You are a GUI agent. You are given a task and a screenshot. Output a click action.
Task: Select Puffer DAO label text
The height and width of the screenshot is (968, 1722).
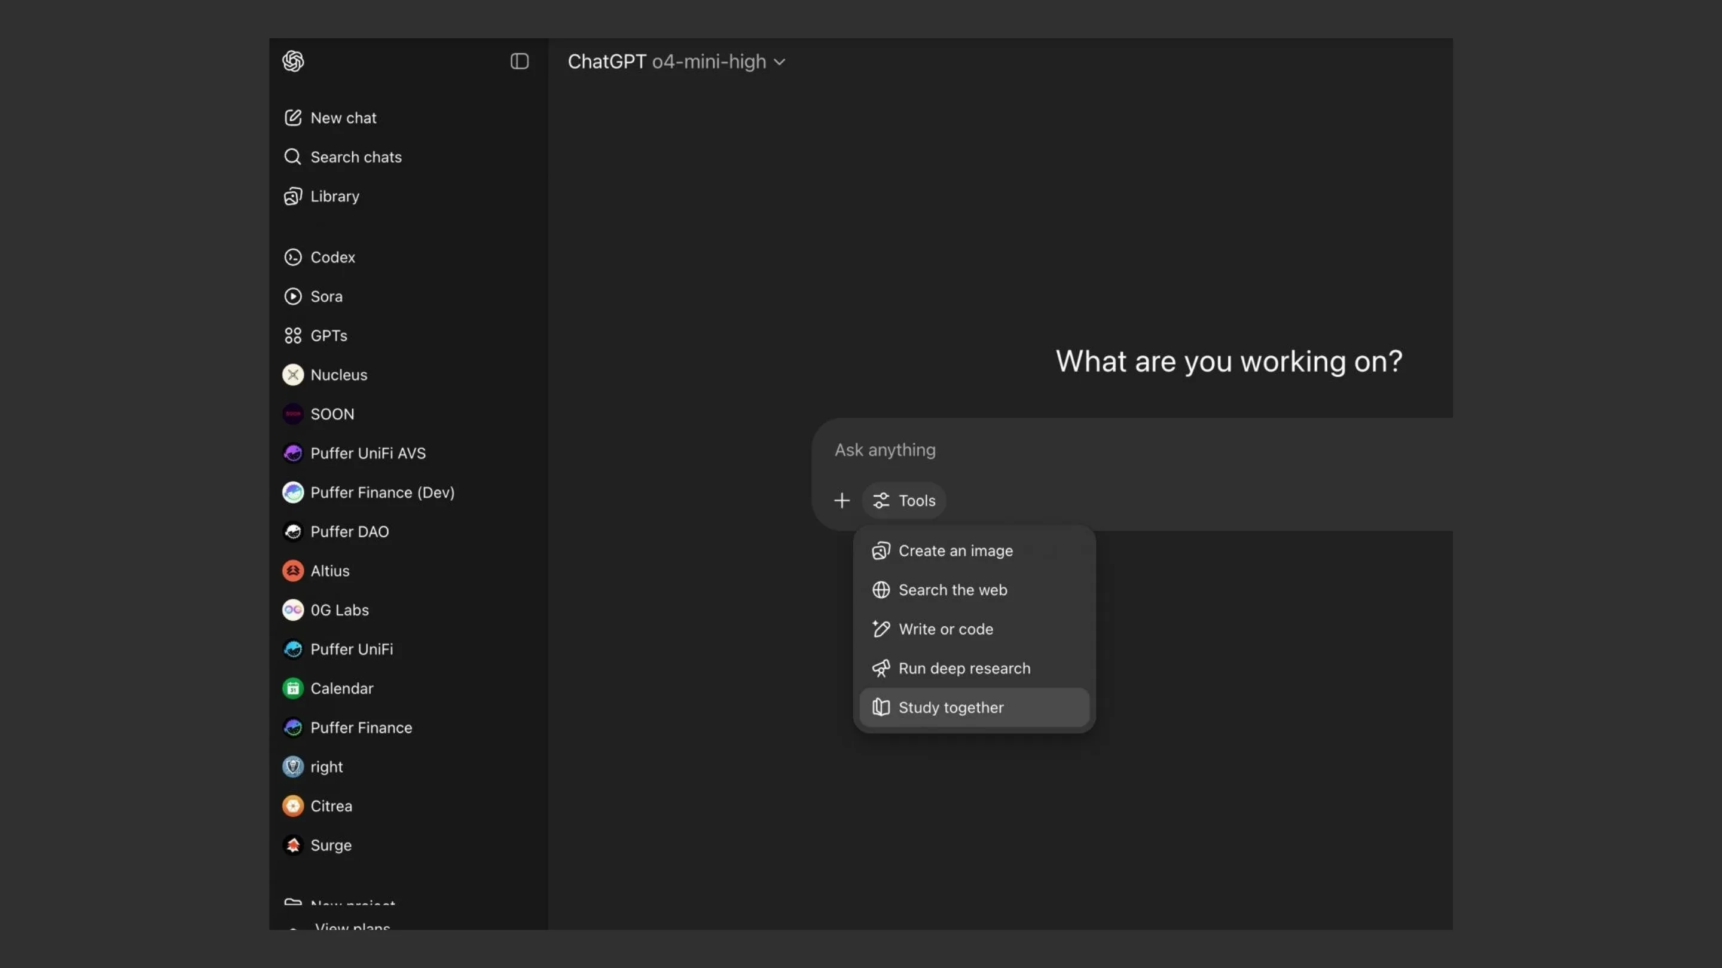(x=350, y=532)
